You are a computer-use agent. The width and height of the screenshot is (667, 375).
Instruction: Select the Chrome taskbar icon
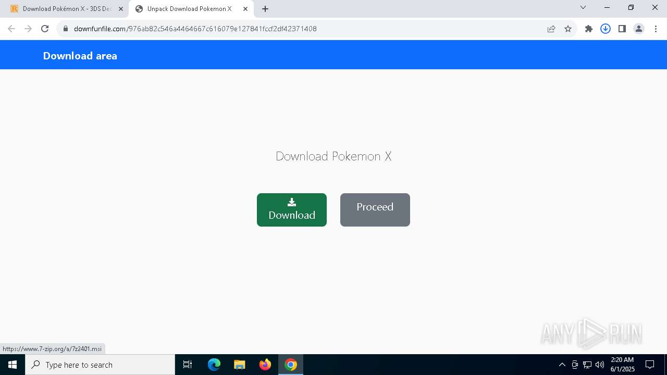291,365
